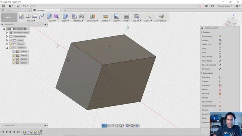The image size is (242, 136).
Task: Undo the last action
Action: coord(24,6)
